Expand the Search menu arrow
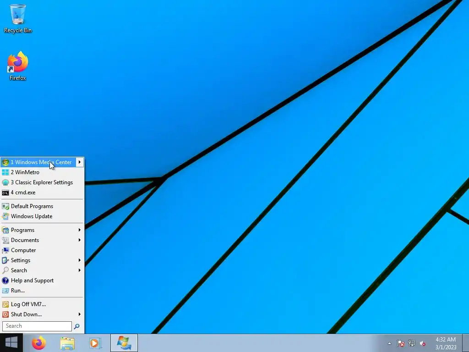The image size is (469, 352). [80, 270]
